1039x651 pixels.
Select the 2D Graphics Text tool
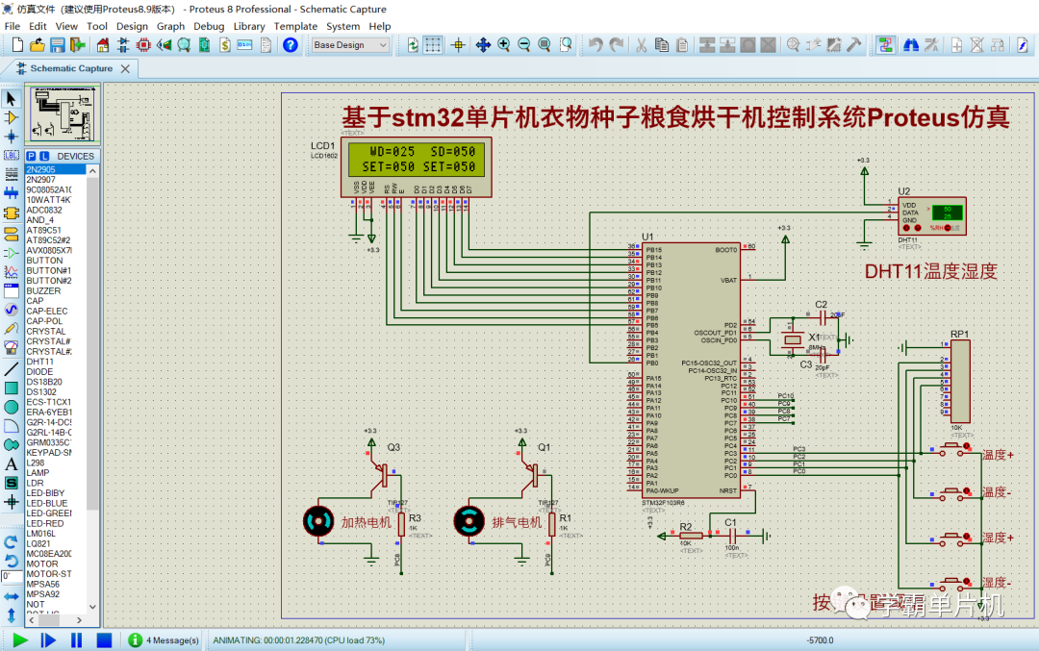click(x=12, y=464)
